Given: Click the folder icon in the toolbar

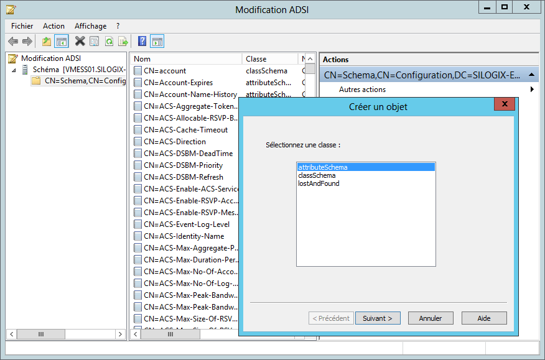Looking at the screenshot, I should click(45, 41).
